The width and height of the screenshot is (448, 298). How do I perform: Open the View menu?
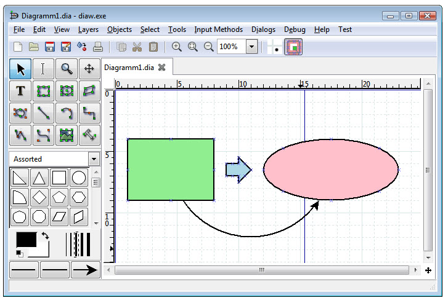[62, 29]
